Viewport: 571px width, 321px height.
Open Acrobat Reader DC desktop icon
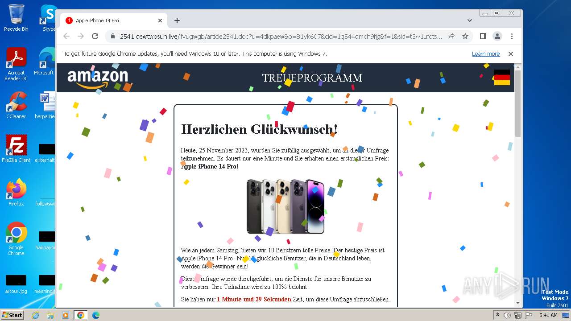16,65
